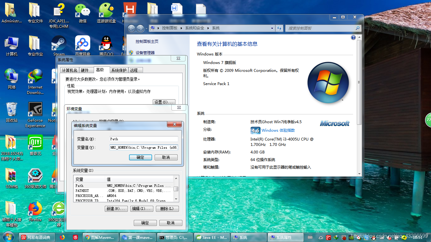Select the PATHEXT variable row
431x242 pixels.
click(x=124, y=191)
